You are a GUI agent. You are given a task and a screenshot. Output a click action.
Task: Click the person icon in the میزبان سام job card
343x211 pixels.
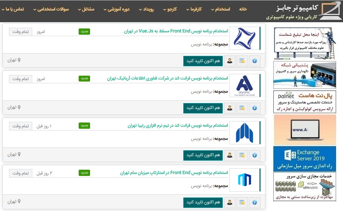click(x=230, y=202)
